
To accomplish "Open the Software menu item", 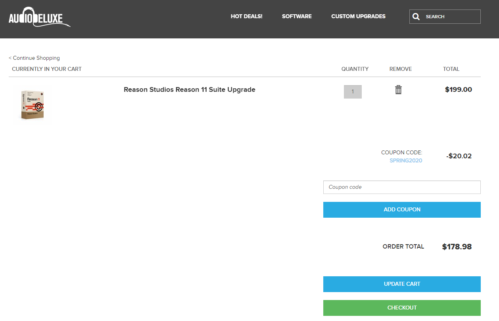I will [297, 16].
